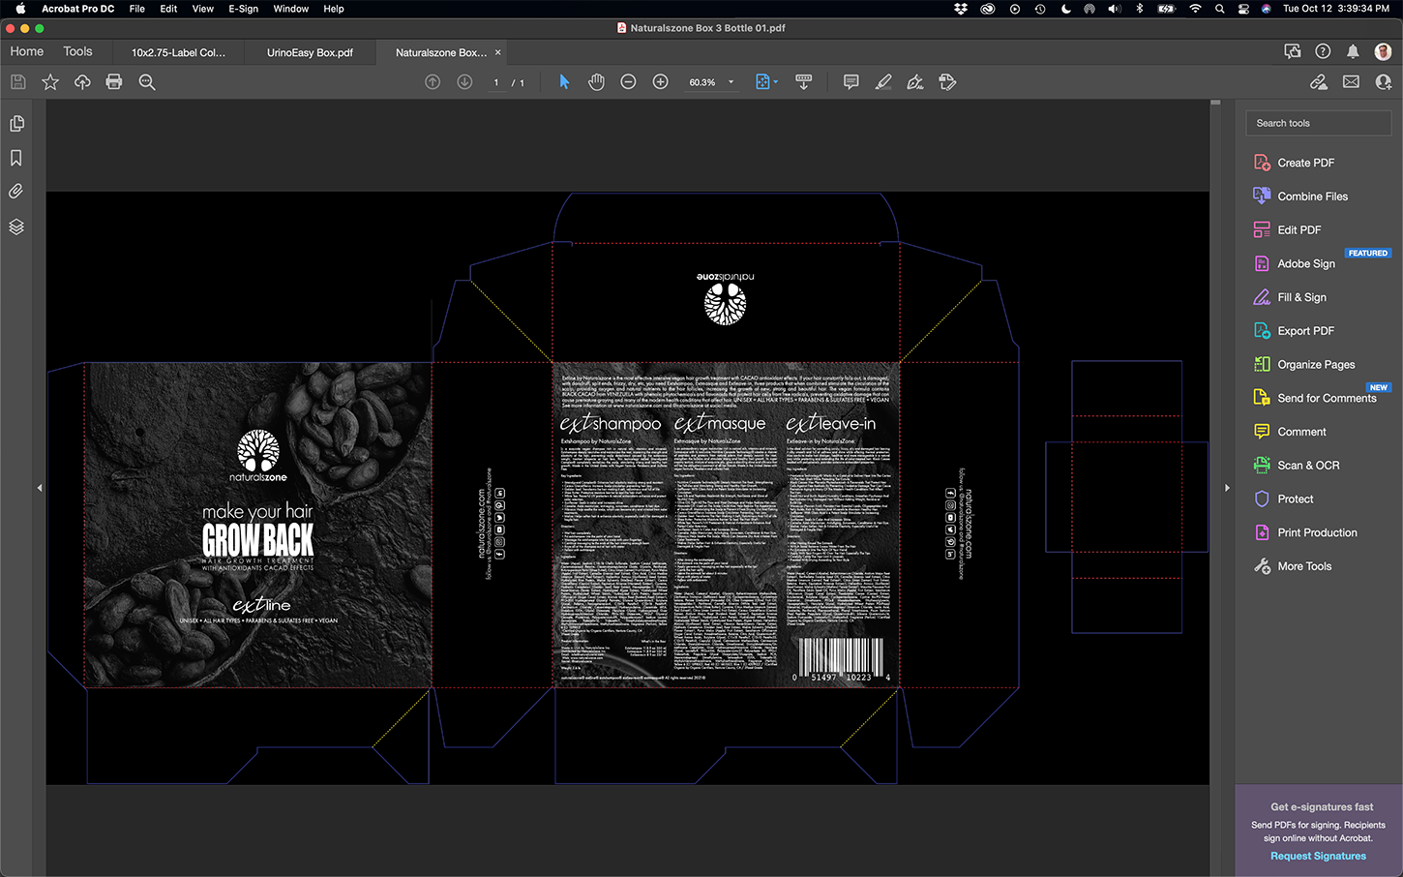Close the Naturalszone Box tab
This screenshot has width=1403, height=877.
coord(498,52)
